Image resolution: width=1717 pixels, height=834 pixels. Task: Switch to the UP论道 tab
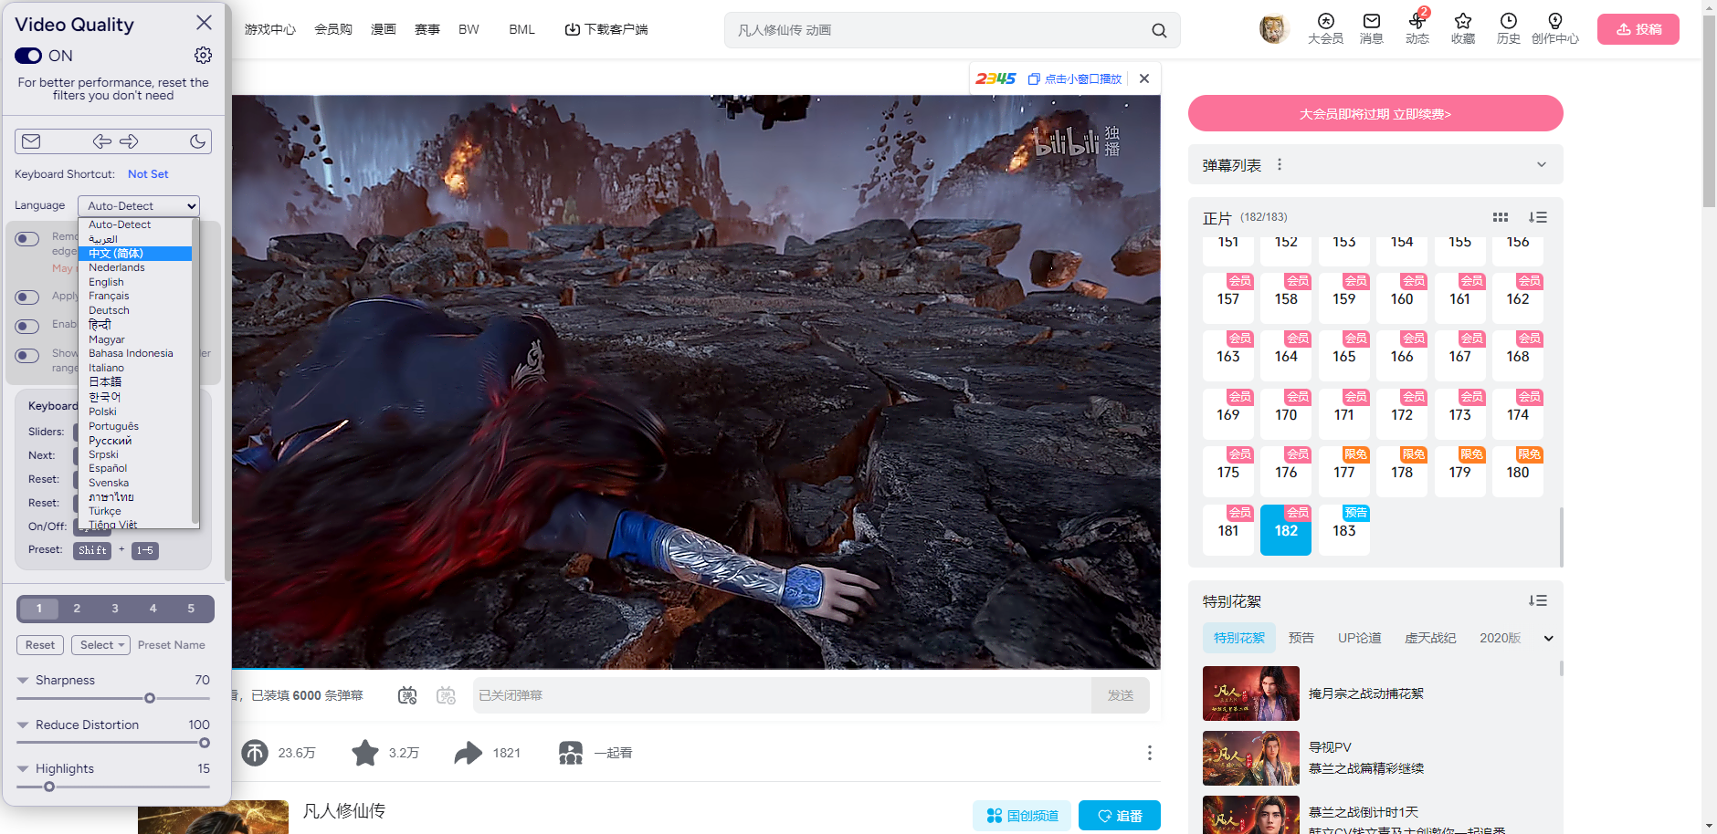(1360, 638)
